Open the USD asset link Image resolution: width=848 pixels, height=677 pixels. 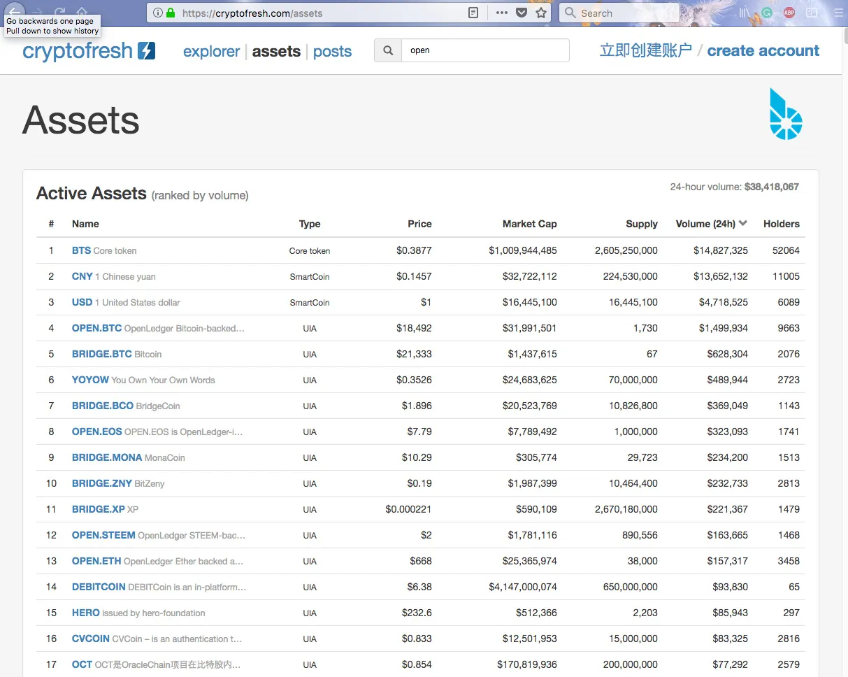click(x=82, y=302)
